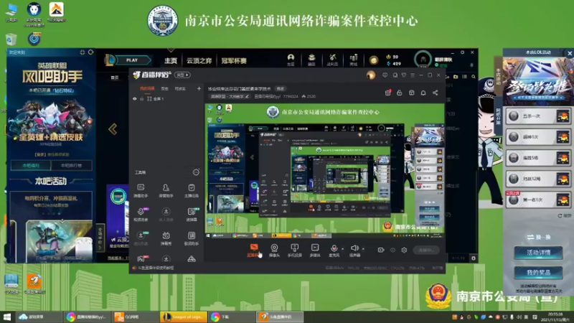Click the padlock icon in stream header
This screenshot has width=574, height=323.
pos(400,93)
